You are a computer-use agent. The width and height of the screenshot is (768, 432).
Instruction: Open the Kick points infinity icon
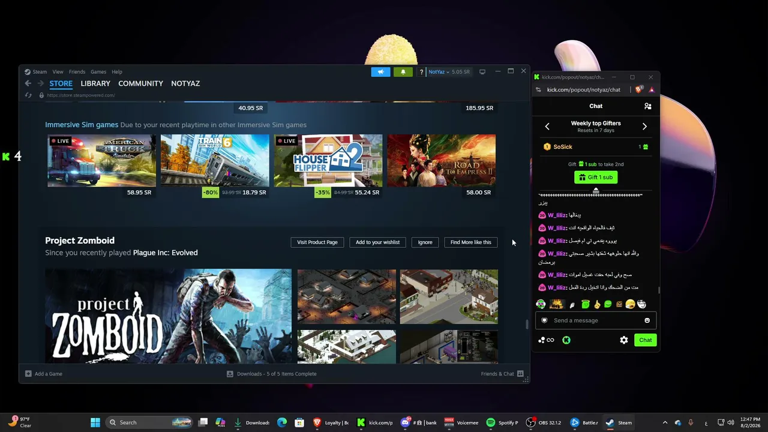(546, 340)
